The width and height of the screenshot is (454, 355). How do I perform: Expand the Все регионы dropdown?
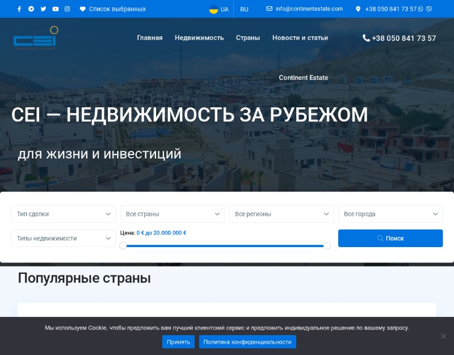point(281,214)
